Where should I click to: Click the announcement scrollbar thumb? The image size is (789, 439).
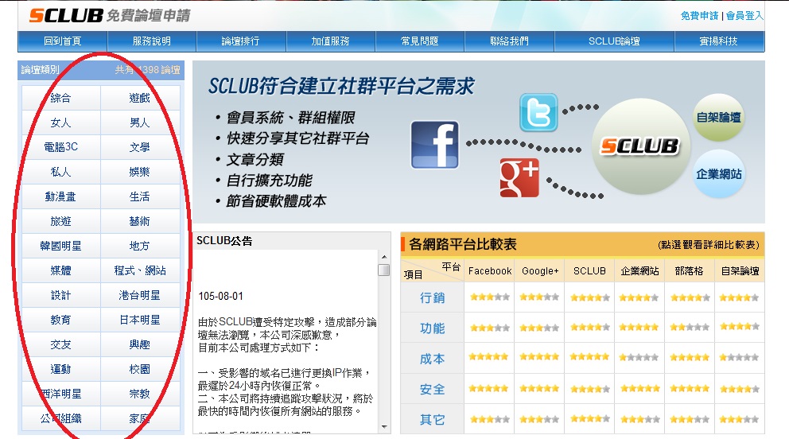pos(384,270)
